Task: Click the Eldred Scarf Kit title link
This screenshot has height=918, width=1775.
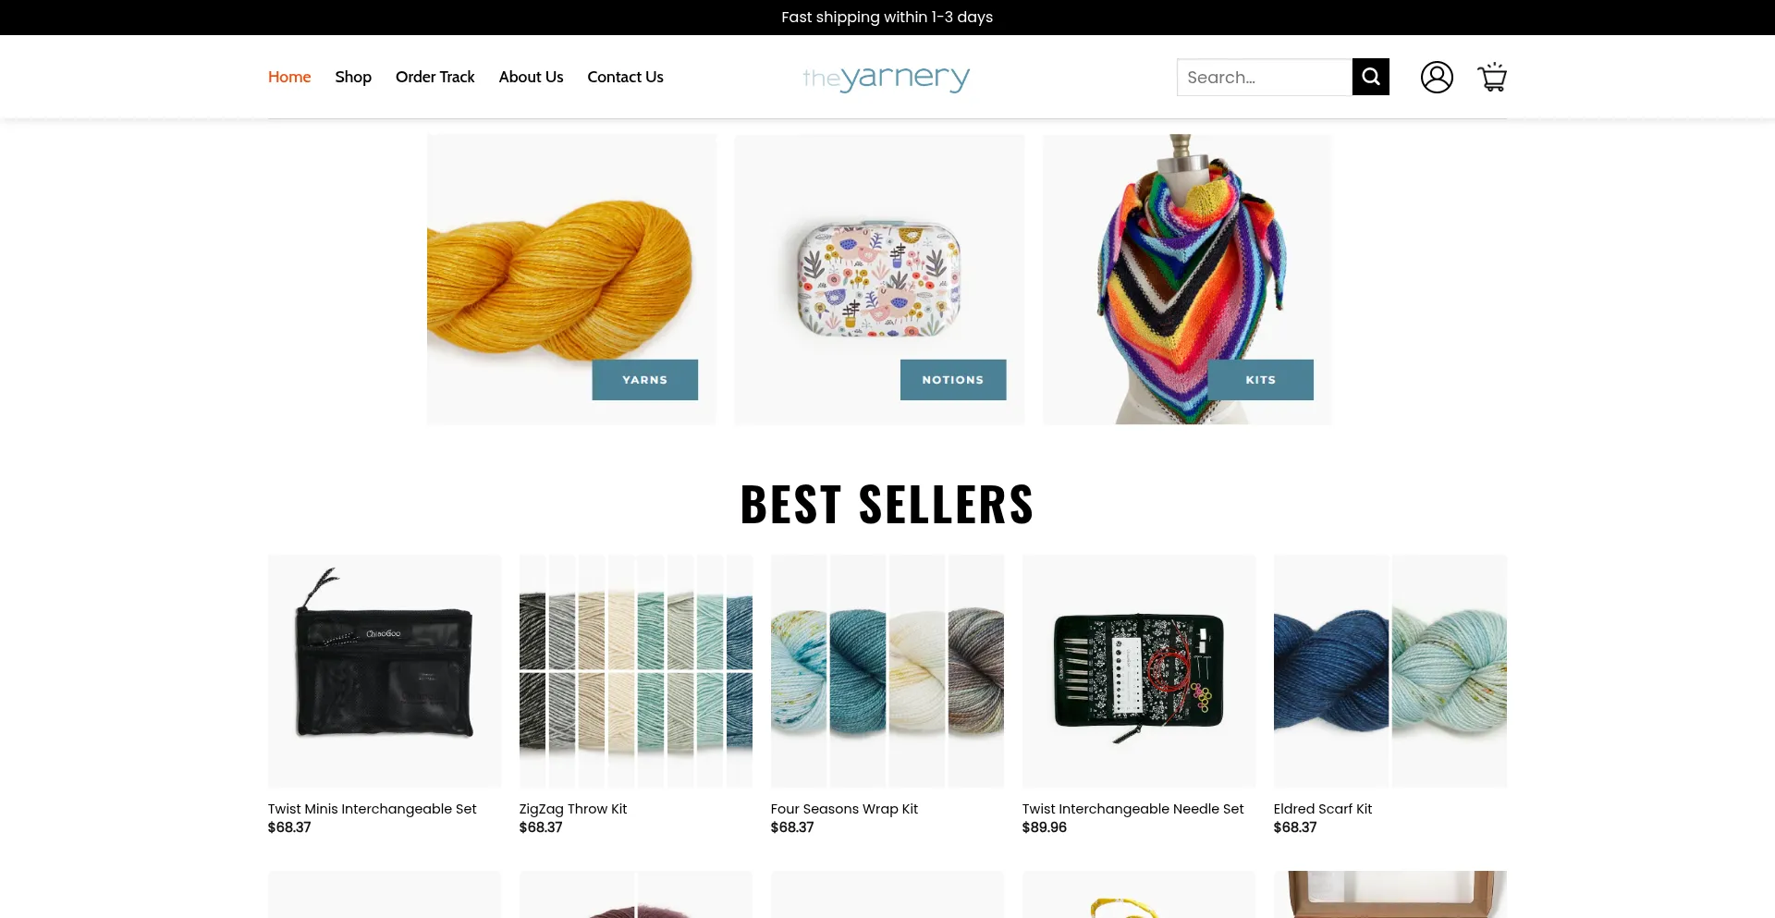Action: point(1323,809)
